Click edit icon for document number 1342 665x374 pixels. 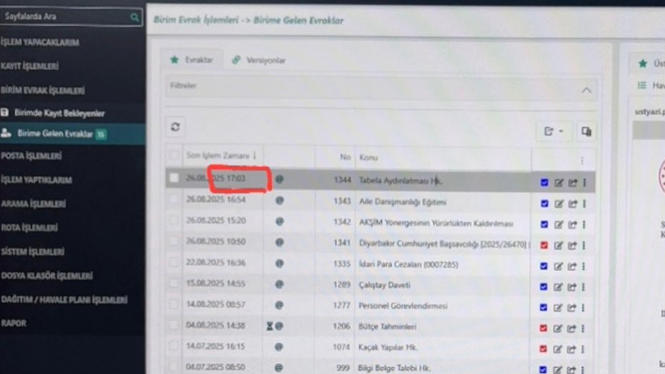coord(559,225)
